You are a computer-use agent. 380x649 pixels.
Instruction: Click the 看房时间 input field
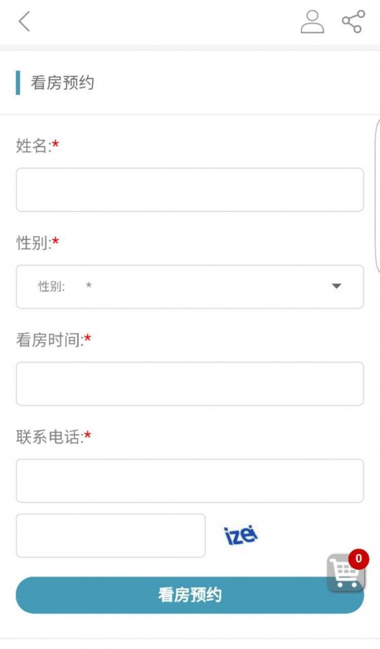(189, 384)
